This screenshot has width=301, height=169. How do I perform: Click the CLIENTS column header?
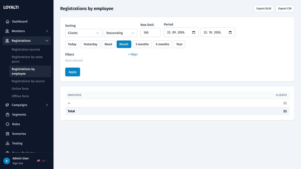[x=281, y=95]
